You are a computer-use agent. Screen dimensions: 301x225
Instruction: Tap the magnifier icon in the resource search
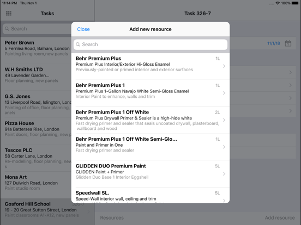(x=78, y=45)
